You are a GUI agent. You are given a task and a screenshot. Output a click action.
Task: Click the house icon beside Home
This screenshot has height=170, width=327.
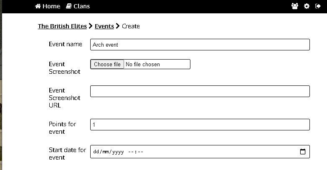point(38,6)
